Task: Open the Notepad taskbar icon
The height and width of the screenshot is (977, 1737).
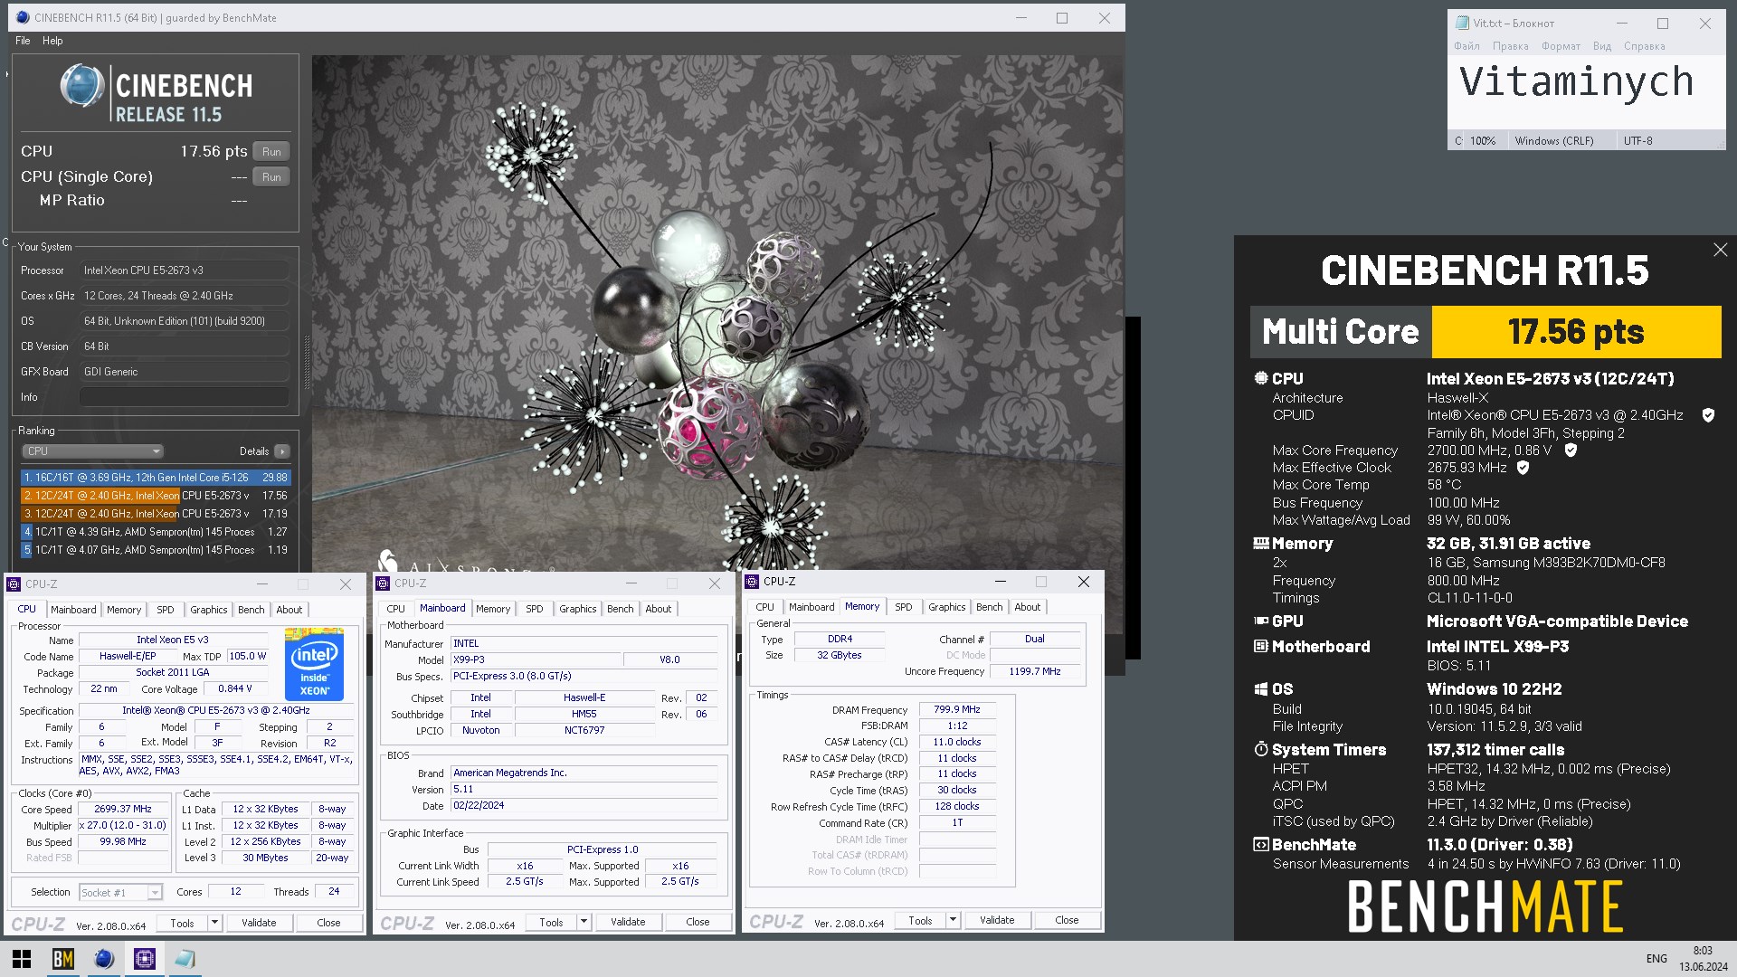Action: (185, 959)
